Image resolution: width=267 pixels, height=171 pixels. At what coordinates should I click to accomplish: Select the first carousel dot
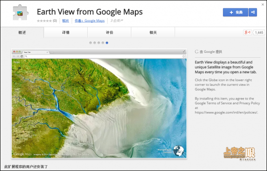(91, 43)
